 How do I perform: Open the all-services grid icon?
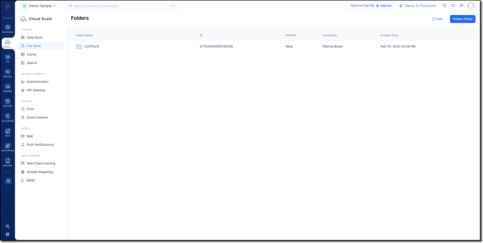click(x=8, y=181)
